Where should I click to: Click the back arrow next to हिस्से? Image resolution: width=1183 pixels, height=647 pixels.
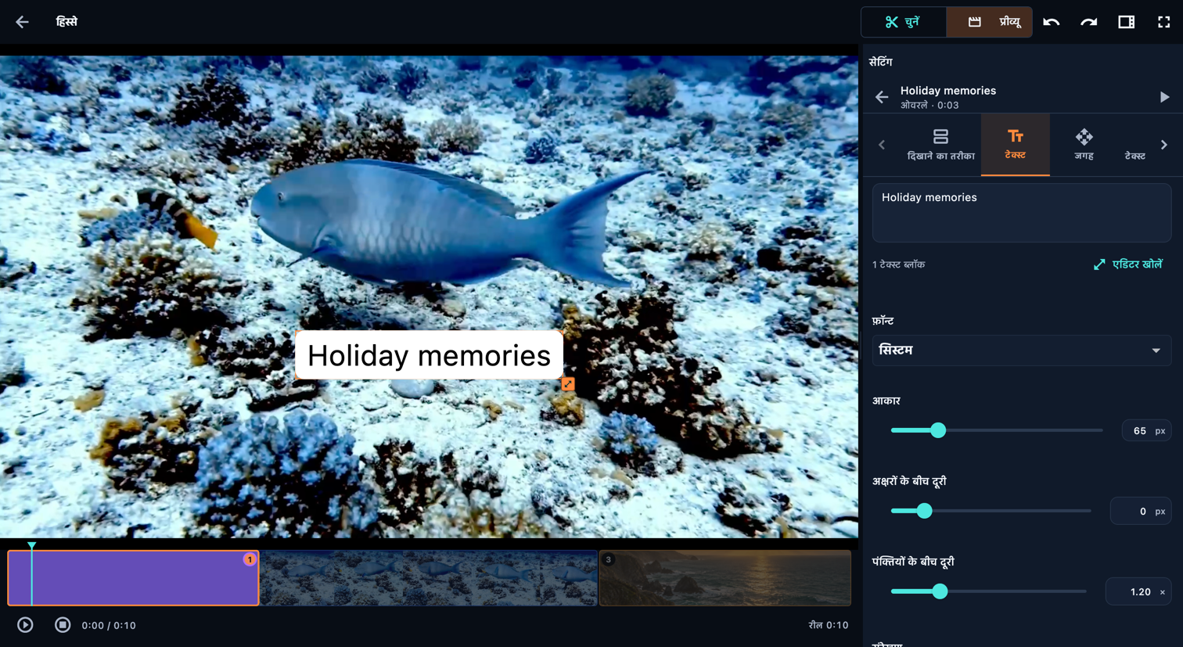click(22, 22)
